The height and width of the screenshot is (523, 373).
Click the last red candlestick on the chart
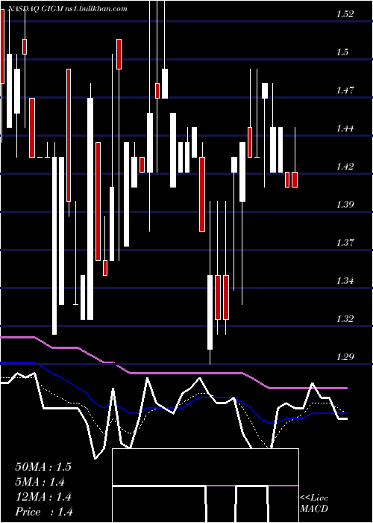295,180
